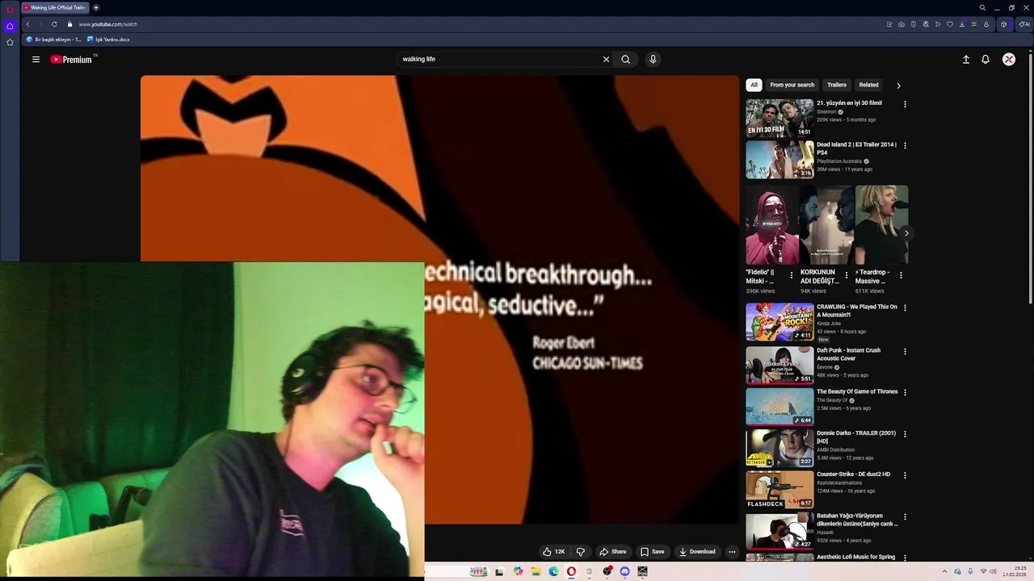The image size is (1034, 581).
Task: Open Opera sidebar bookmarks star icon
Action: pos(10,42)
